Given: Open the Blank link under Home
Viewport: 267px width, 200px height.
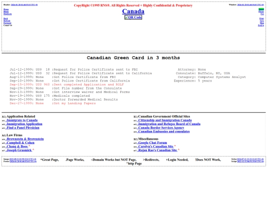Looking at the screenshot, I should (6, 12).
